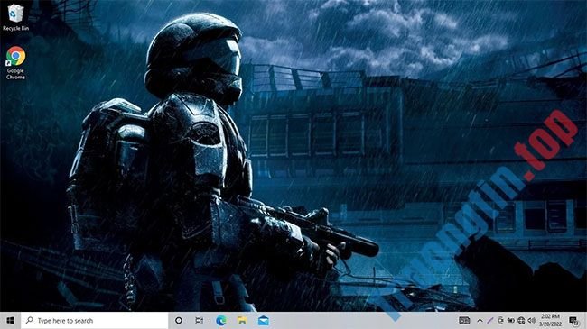
Task: Select the Recycle Bin desktop icon
Action: 15,17
